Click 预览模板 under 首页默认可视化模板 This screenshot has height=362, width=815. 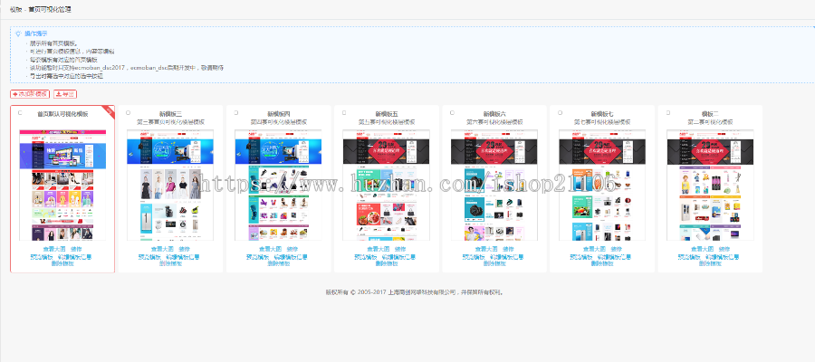pyautogui.click(x=41, y=257)
